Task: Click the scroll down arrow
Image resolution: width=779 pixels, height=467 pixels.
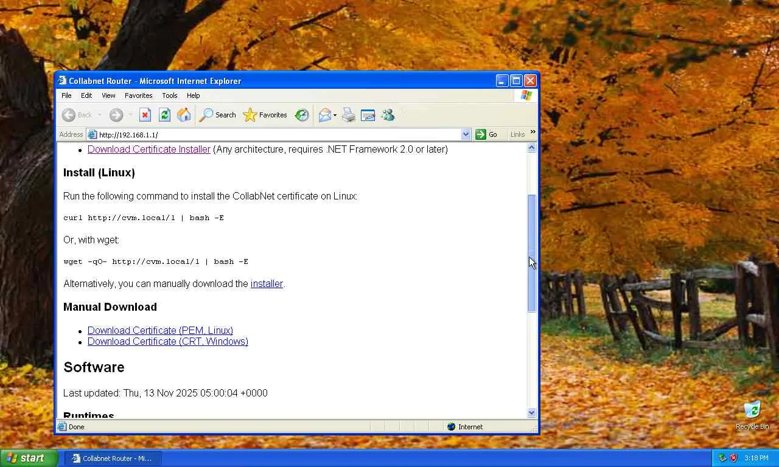Action: coord(532,413)
